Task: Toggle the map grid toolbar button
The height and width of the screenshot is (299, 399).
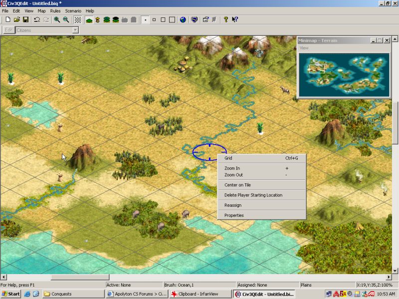Action: pyautogui.click(x=78, y=20)
